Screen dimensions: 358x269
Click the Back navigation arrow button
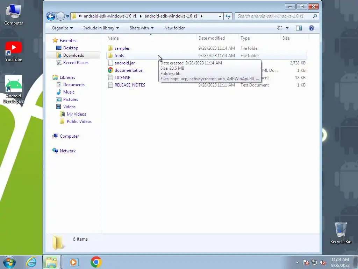point(51,16)
